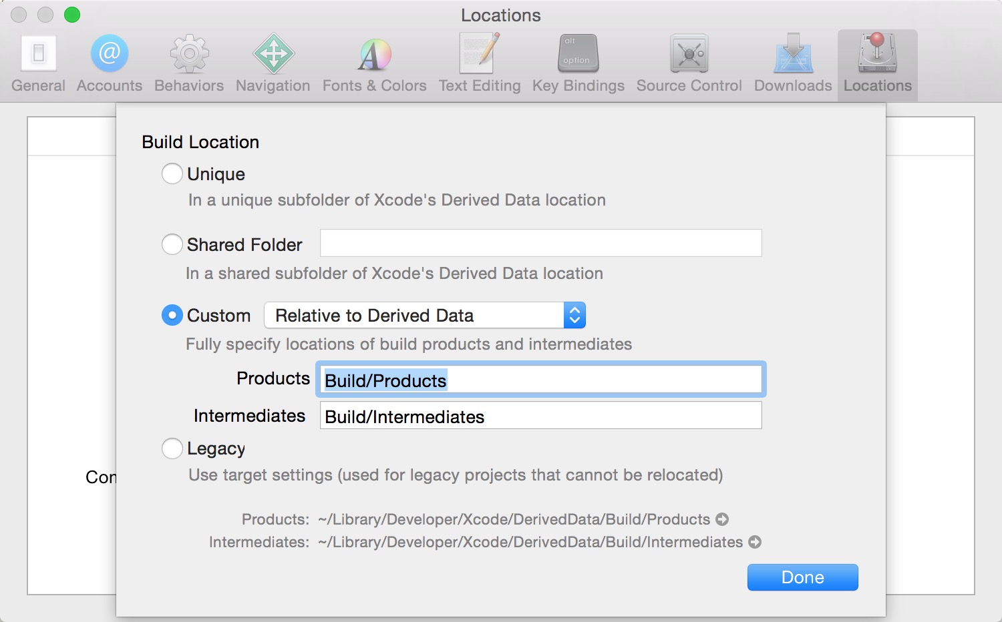1002x622 pixels.
Task: Click the Done button
Action: click(x=803, y=577)
